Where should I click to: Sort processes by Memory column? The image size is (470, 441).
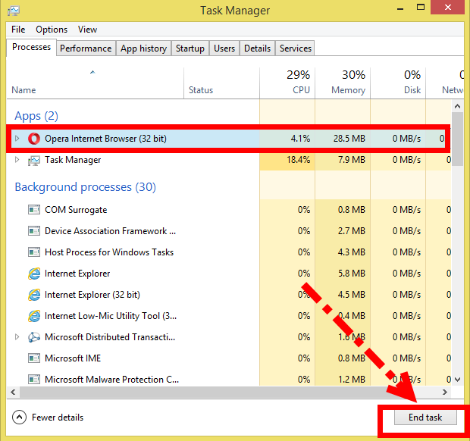point(343,83)
